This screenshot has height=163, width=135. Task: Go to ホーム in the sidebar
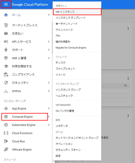coord(16,15)
